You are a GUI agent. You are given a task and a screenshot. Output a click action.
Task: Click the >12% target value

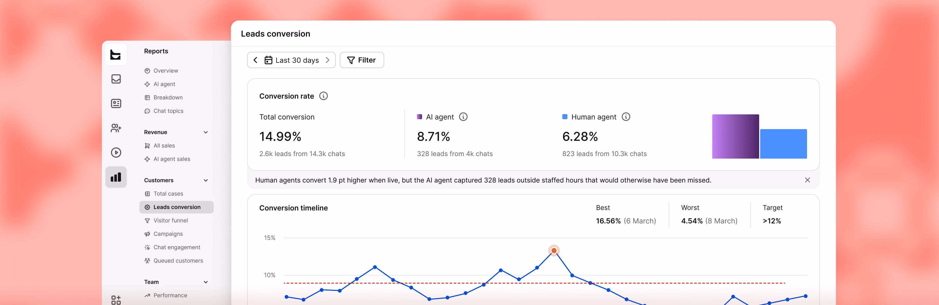pos(772,221)
